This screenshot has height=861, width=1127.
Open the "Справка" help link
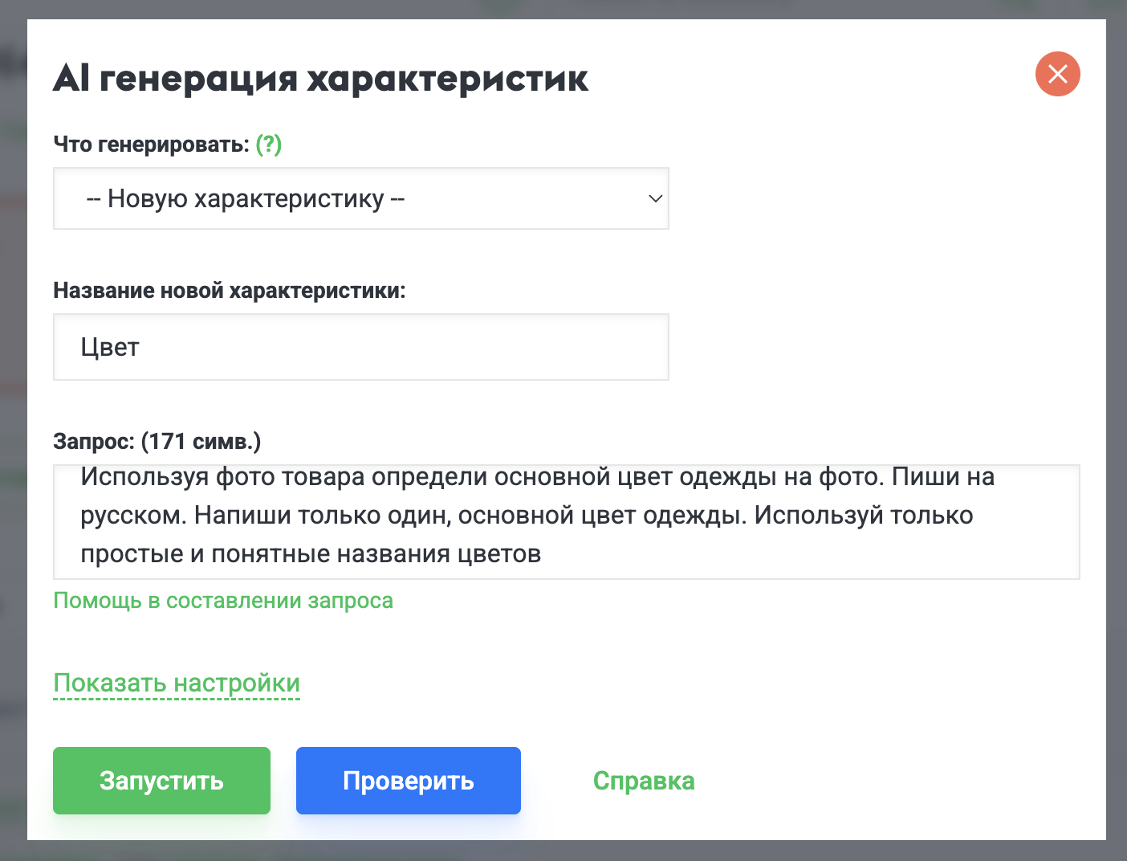[x=643, y=780]
